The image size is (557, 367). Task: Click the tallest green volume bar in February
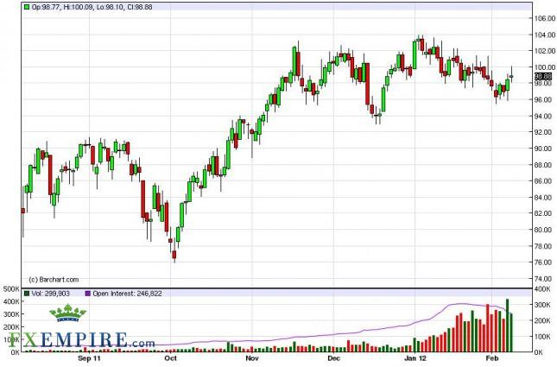[507, 326]
